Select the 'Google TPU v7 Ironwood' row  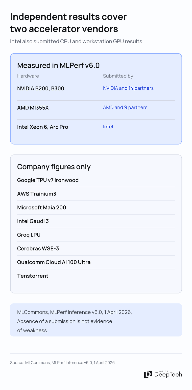[96, 180]
